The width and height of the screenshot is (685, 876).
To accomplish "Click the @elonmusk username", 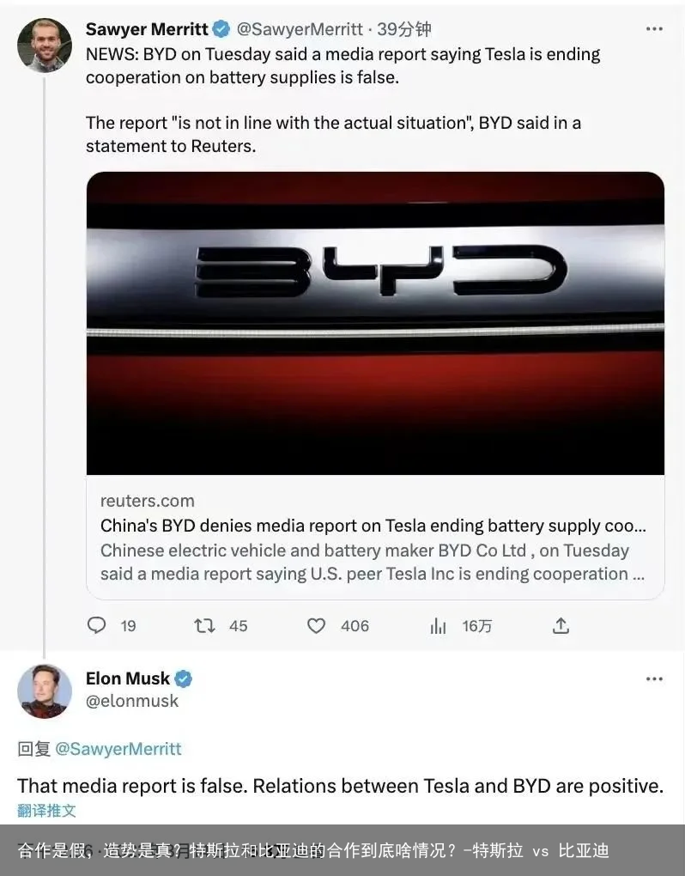I will 133,701.
